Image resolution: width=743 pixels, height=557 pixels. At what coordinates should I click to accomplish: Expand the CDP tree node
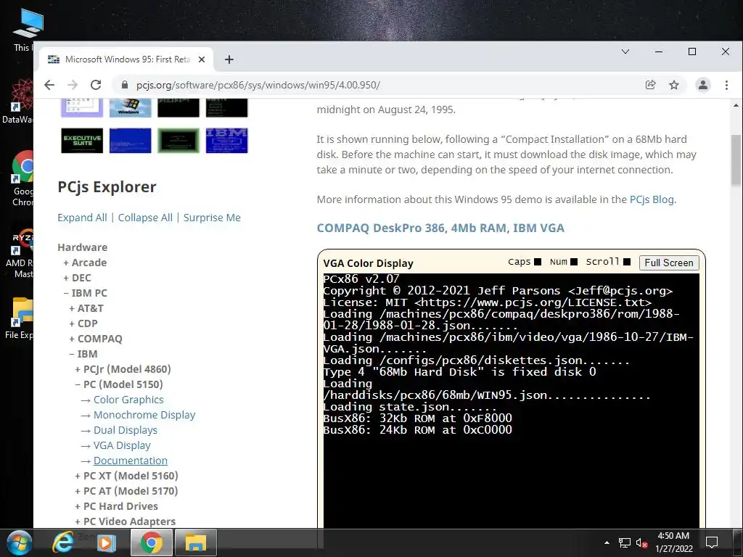tap(83, 323)
